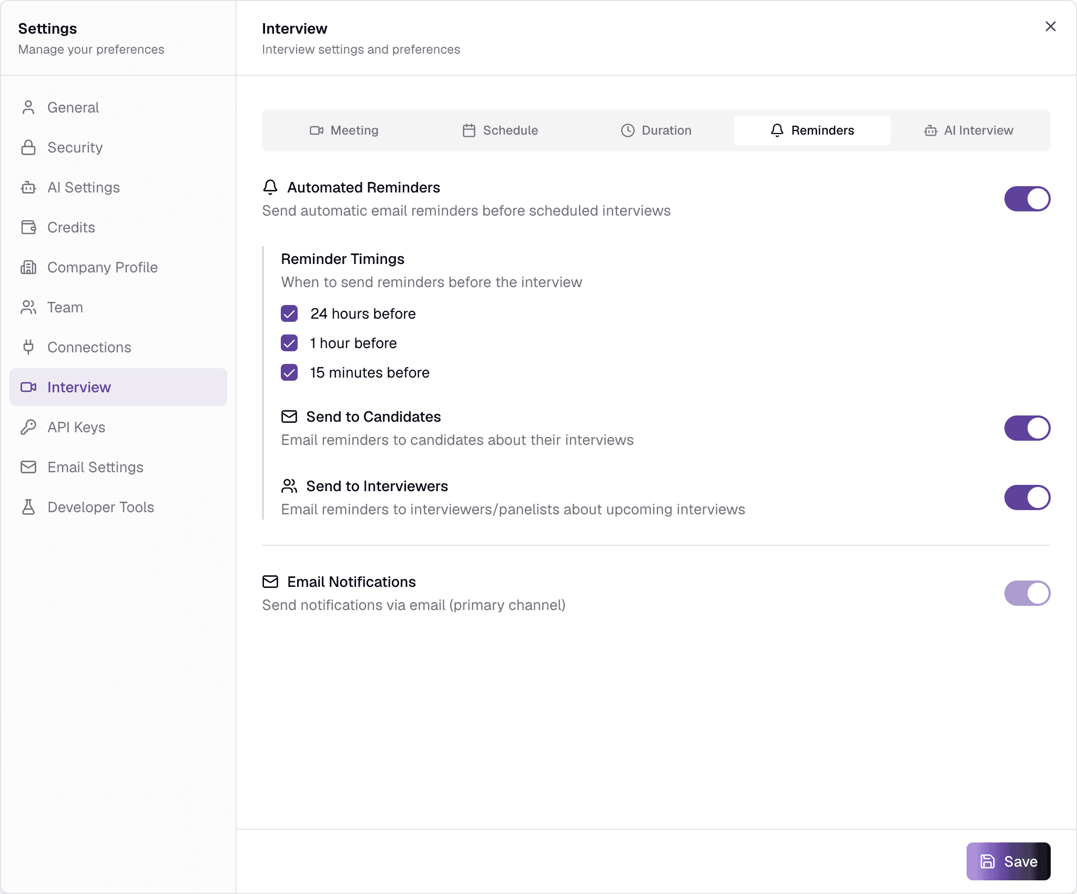Close the settings dialog

pos(1050,26)
